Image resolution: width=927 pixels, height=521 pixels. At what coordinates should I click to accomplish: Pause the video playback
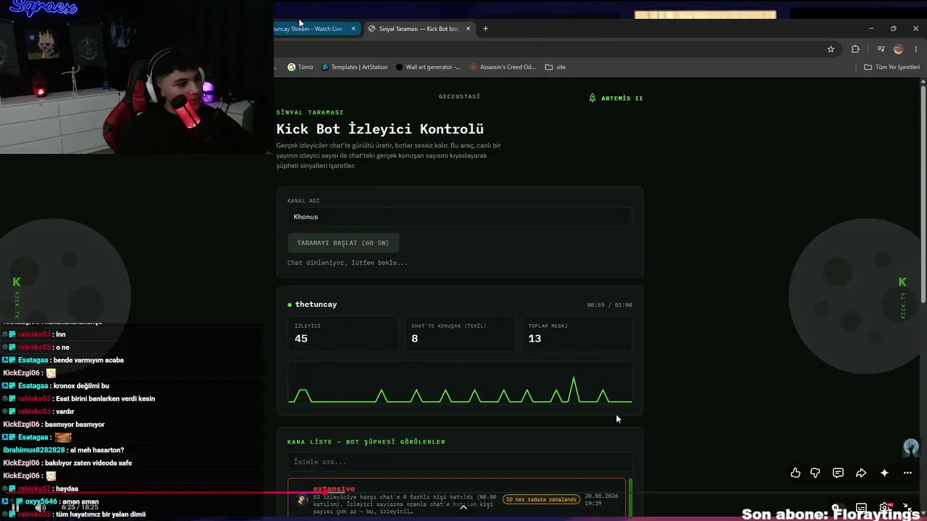tap(14, 508)
